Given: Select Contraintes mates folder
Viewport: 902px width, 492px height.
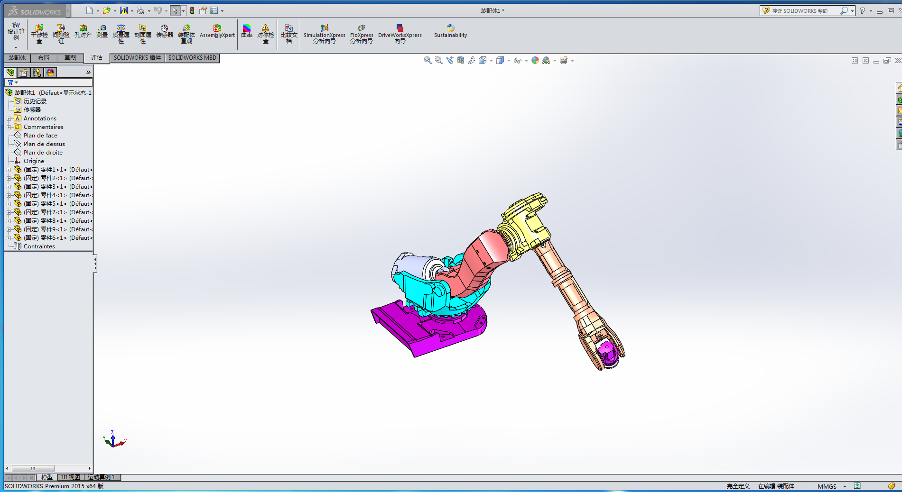Looking at the screenshot, I should point(39,246).
